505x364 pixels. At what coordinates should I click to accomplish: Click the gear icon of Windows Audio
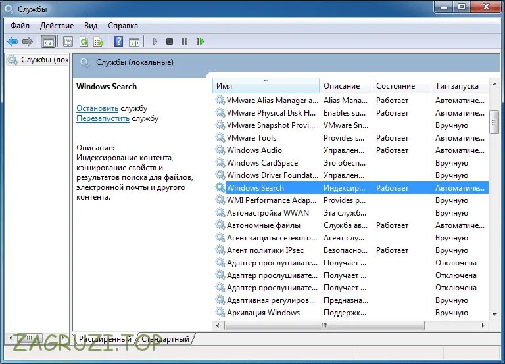tap(220, 150)
